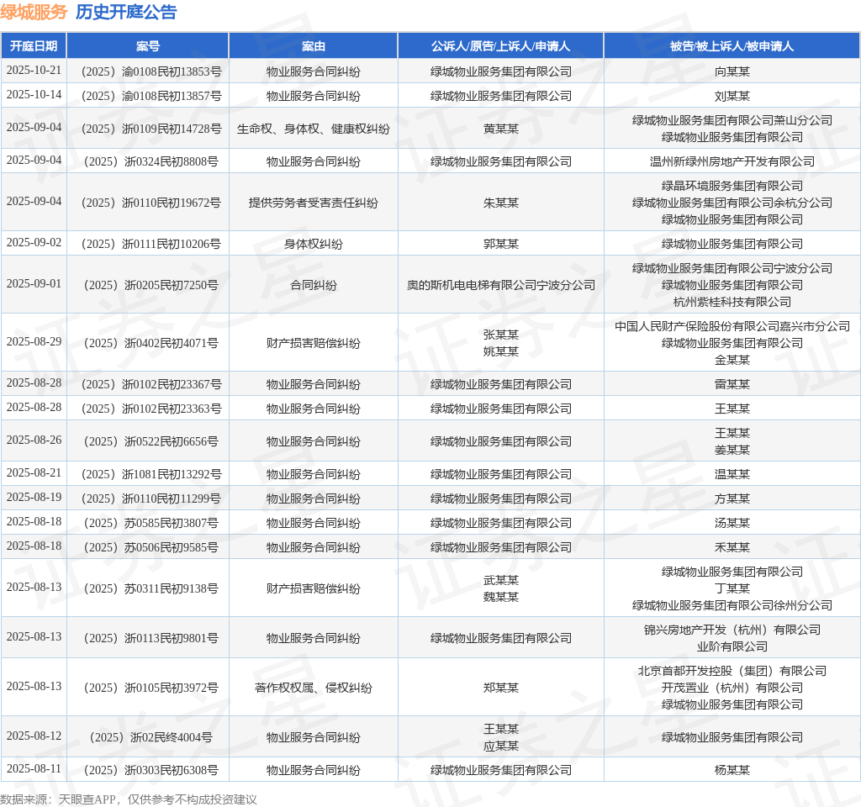The image size is (861, 807).
Task: Click case number 苏0585民初3807号
Action: (151, 523)
